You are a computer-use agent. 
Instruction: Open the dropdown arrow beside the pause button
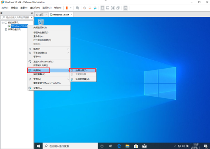point(71,8)
